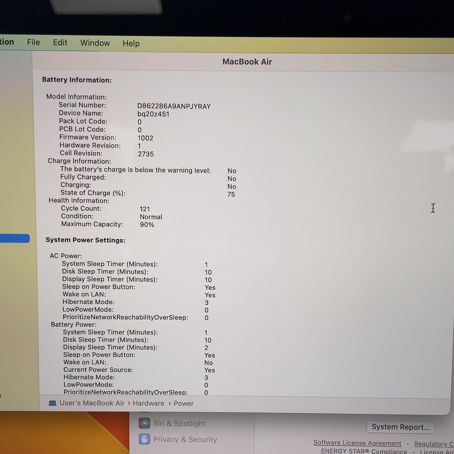
Task: Click User's MacBook Air in path bar
Action: (x=92, y=403)
